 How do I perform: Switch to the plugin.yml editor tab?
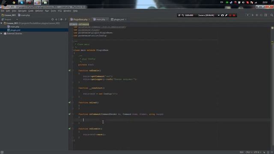(x=119, y=19)
